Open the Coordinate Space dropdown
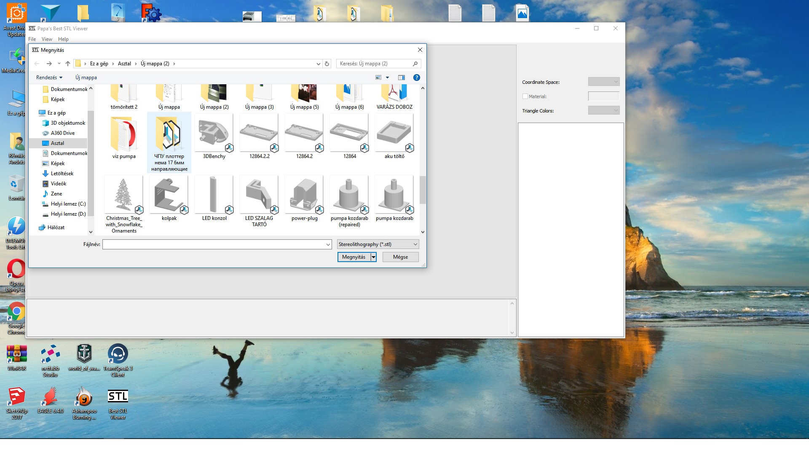 click(603, 82)
